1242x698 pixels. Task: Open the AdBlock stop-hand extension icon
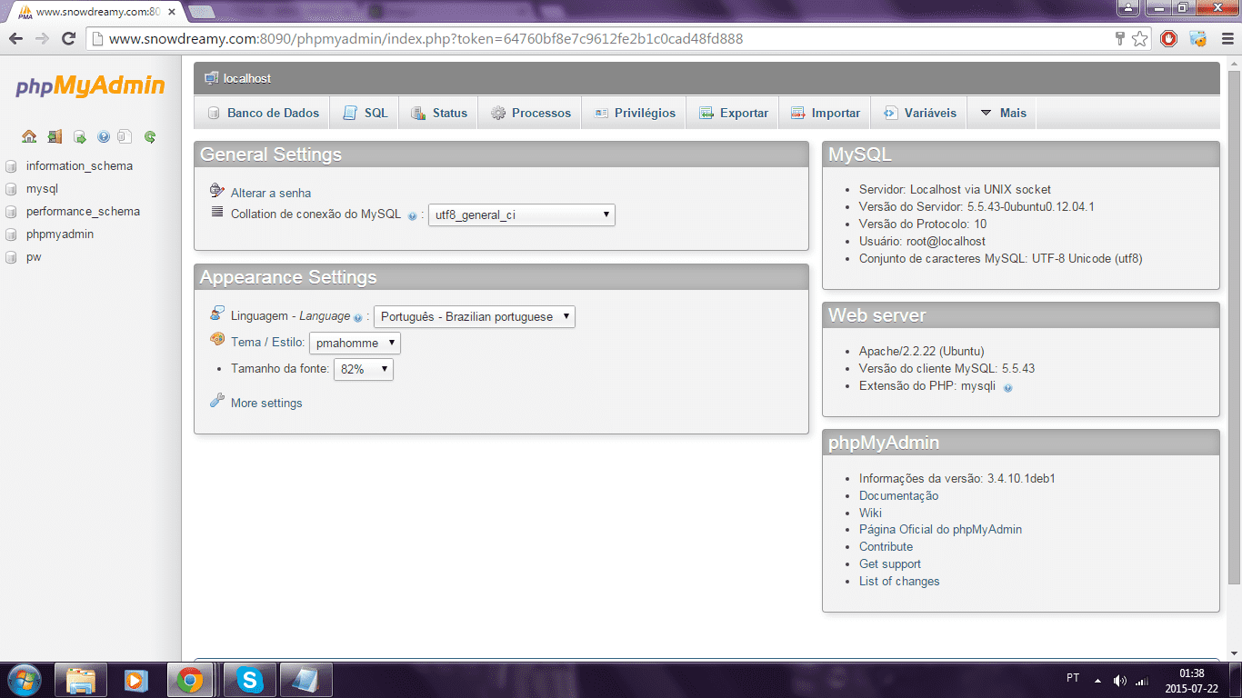[x=1169, y=39]
